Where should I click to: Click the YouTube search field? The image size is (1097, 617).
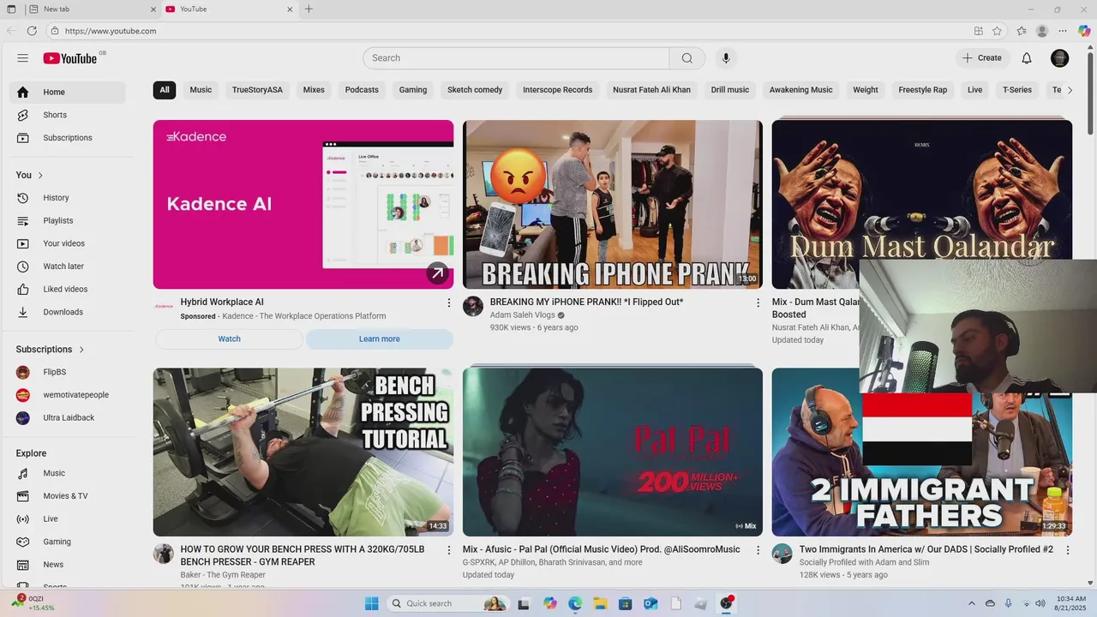(x=516, y=58)
